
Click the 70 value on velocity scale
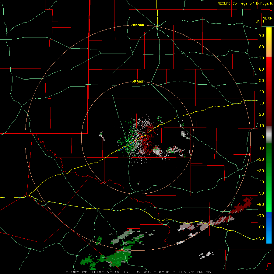pos(262,58)
